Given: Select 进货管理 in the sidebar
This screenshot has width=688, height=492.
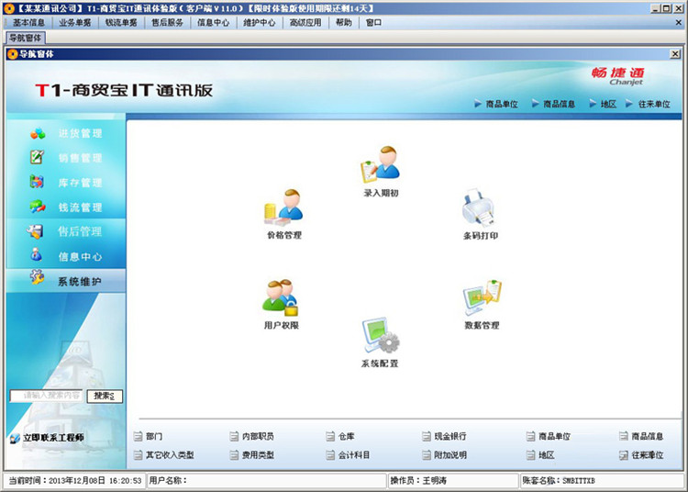Looking at the screenshot, I should coord(66,133).
